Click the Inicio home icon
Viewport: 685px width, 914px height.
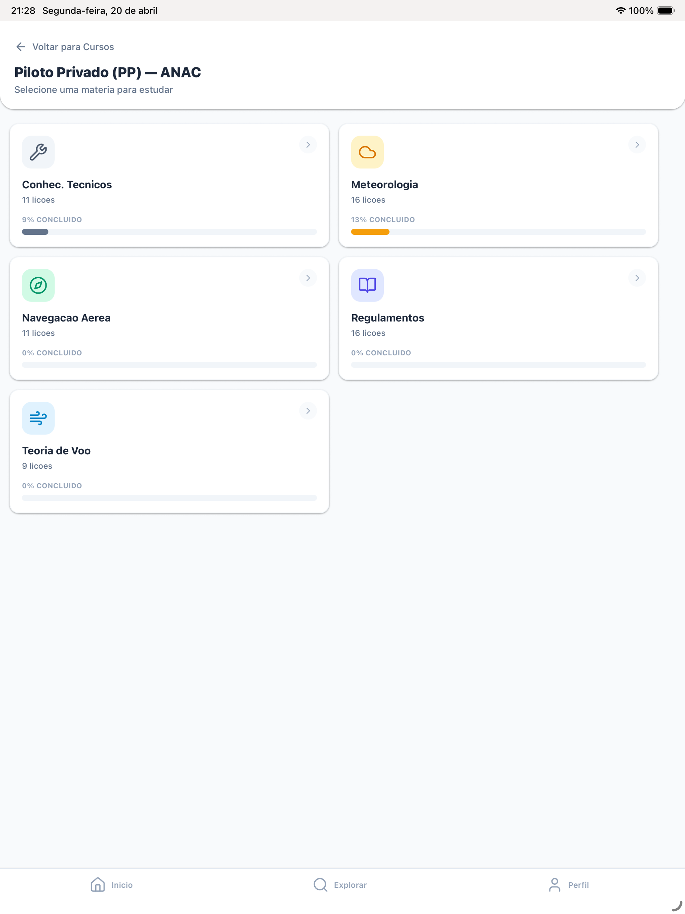[98, 885]
